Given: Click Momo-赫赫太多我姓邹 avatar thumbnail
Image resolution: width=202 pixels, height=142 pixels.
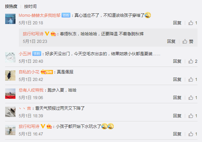Looking at the screenshot, I should (10, 19).
